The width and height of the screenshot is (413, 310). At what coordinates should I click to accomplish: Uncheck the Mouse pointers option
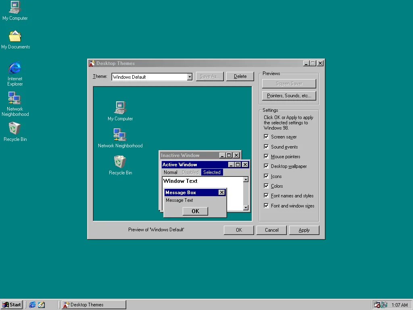(x=266, y=156)
